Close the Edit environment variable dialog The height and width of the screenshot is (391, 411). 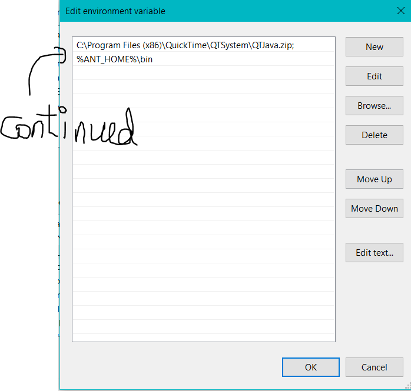[x=401, y=11]
